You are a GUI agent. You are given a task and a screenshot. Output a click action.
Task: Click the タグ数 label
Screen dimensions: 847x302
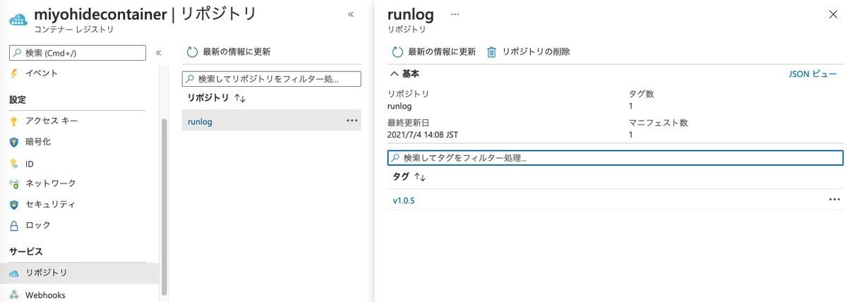click(642, 94)
